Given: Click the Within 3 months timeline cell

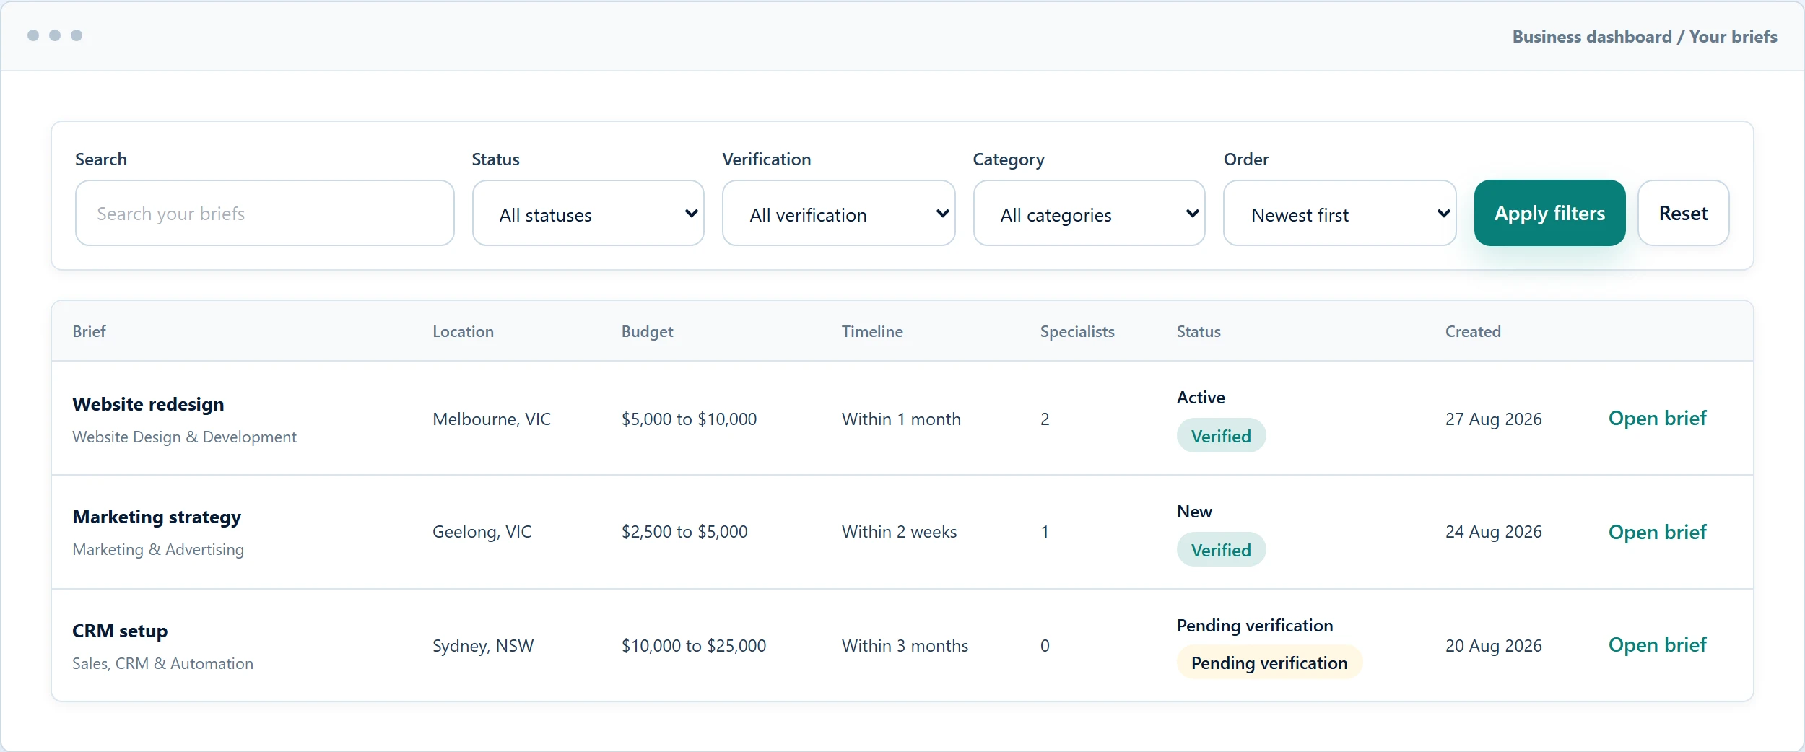Looking at the screenshot, I should (905, 645).
